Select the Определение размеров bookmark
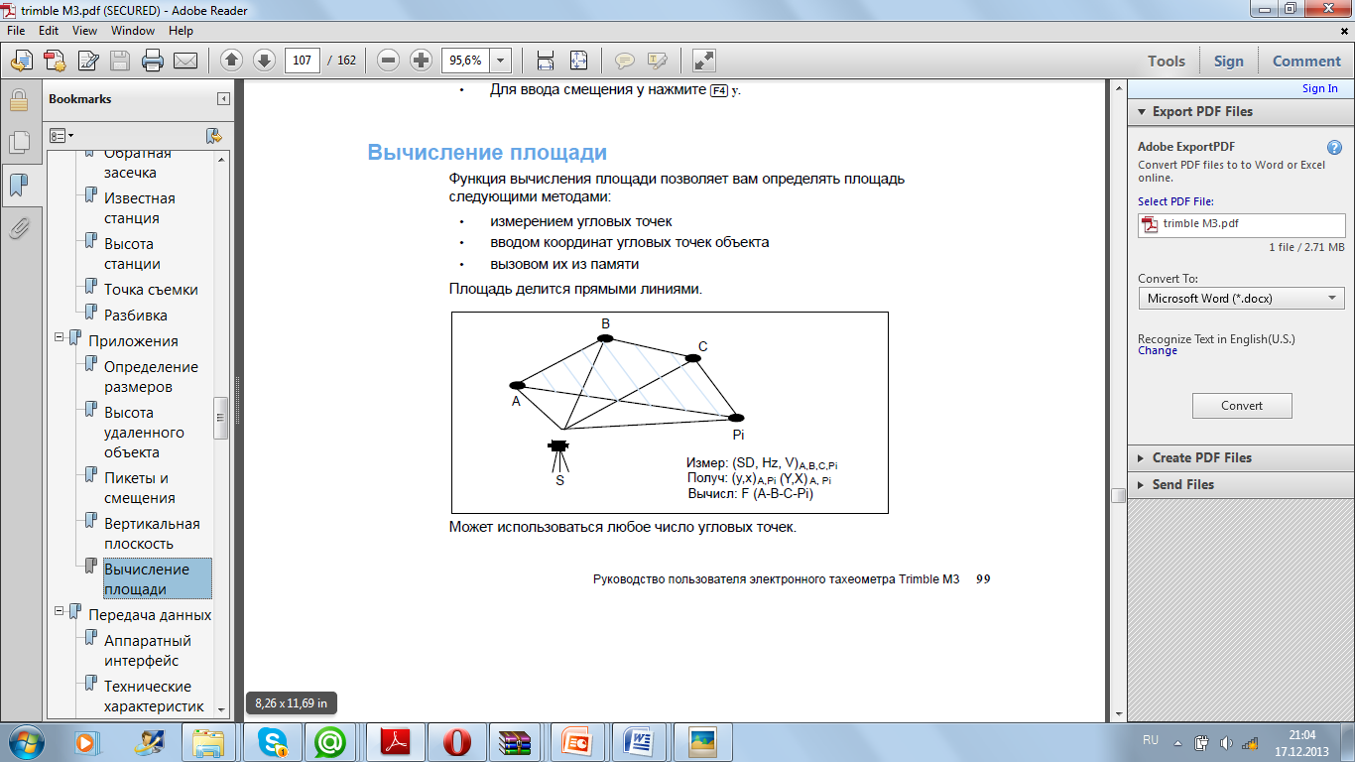Image resolution: width=1355 pixels, height=762 pixels. pyautogui.click(x=151, y=377)
